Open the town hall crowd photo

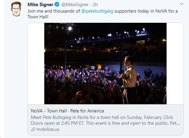[105, 63]
